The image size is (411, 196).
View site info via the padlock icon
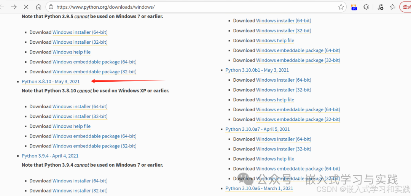[51, 7]
